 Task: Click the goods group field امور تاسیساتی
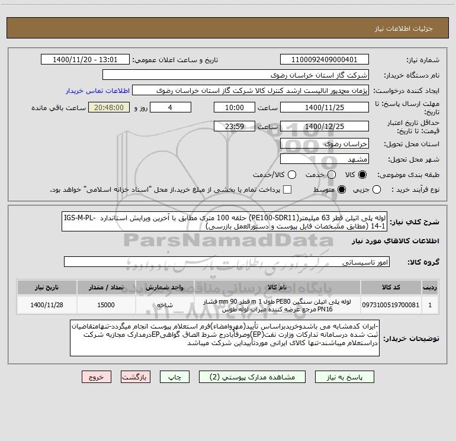[x=227, y=262]
